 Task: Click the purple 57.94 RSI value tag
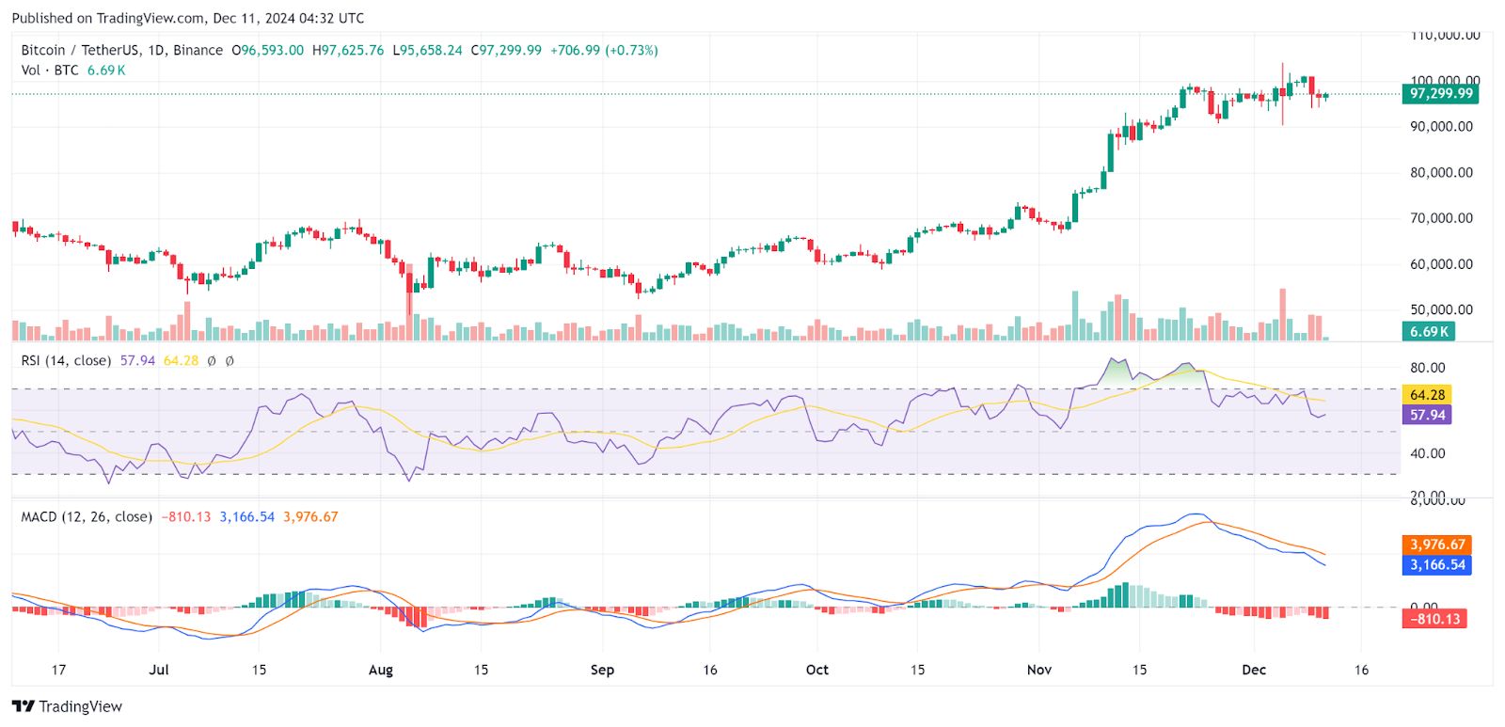tap(1427, 415)
